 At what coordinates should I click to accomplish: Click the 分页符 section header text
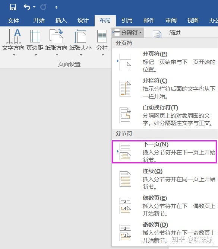point(124,43)
